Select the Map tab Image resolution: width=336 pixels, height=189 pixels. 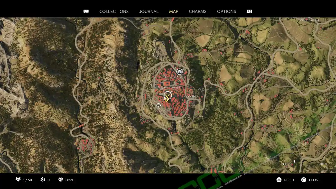pyautogui.click(x=174, y=11)
